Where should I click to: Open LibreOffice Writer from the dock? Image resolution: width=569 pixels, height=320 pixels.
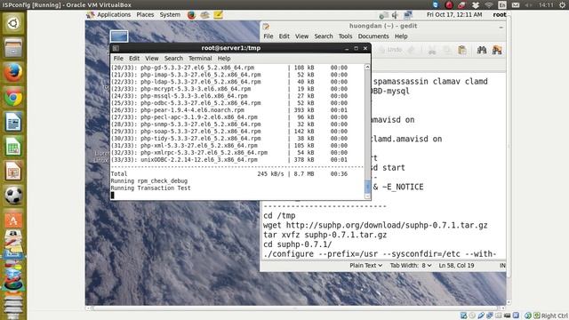pyautogui.click(x=13, y=122)
